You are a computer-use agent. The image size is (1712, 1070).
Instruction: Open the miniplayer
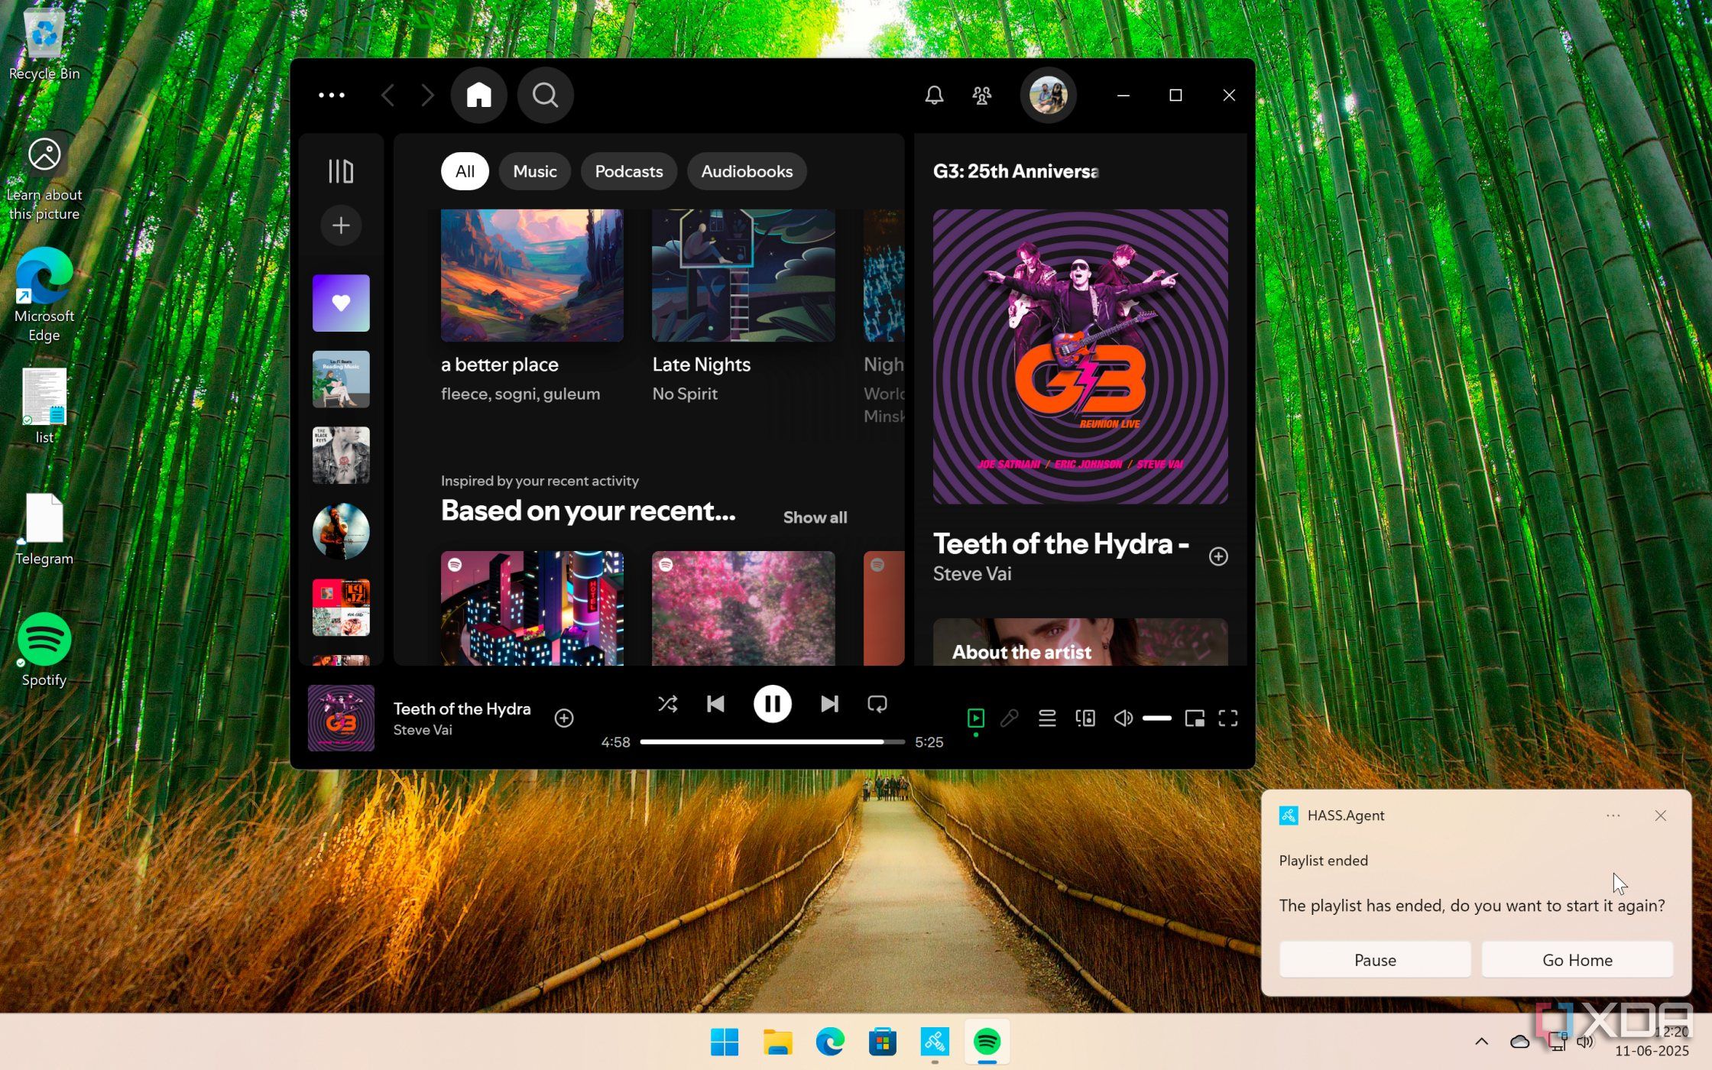click(1194, 718)
